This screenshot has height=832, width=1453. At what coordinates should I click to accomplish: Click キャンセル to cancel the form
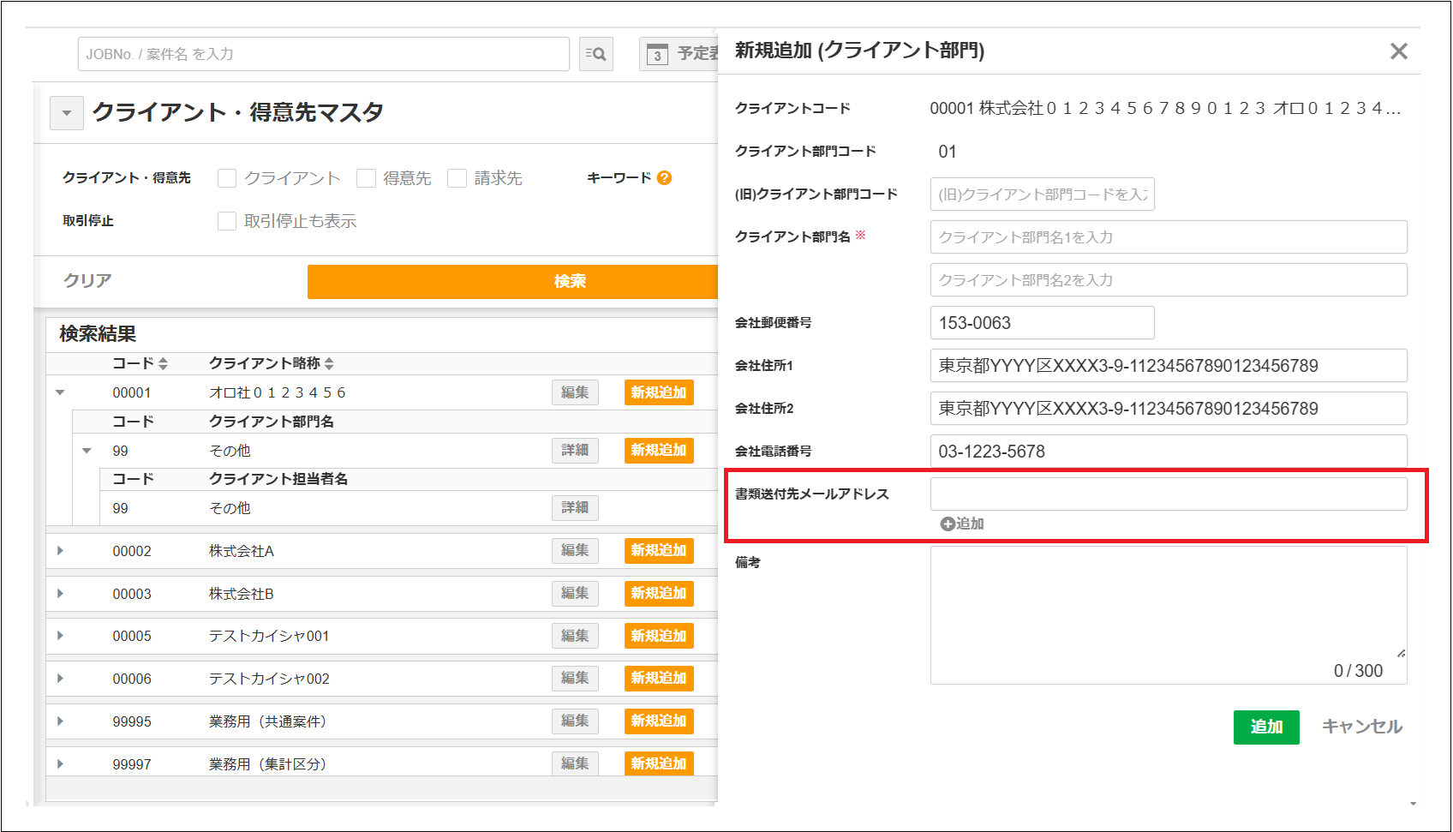point(1361,727)
